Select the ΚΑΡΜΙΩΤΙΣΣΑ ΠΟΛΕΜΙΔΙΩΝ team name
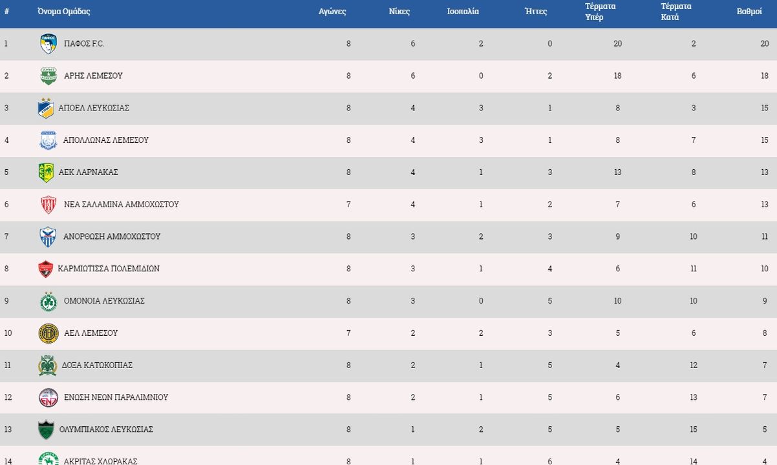Viewport: 777px width, 465px height. click(109, 269)
